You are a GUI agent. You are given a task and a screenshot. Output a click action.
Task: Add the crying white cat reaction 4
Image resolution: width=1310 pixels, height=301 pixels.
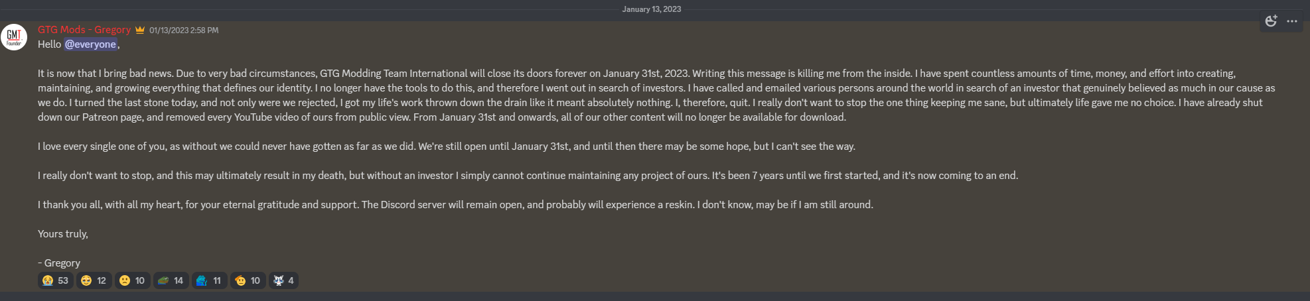[x=283, y=280]
